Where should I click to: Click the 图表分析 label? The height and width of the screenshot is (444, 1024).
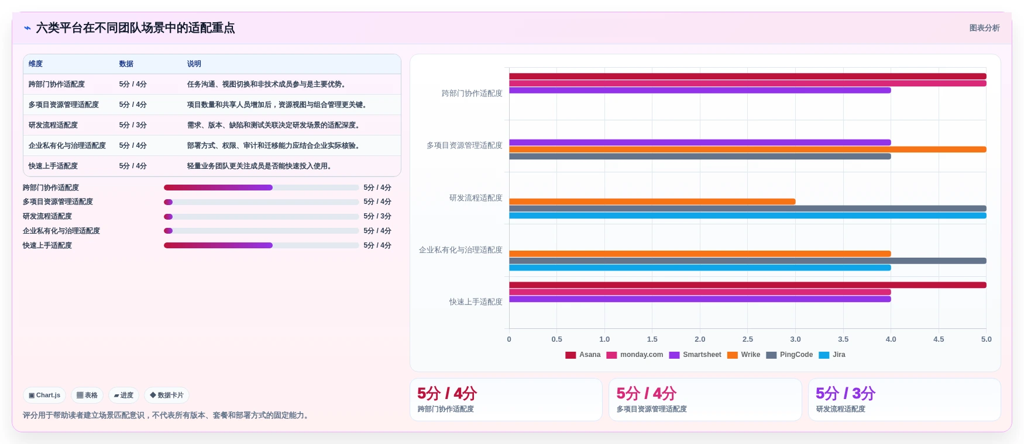pyautogui.click(x=984, y=28)
